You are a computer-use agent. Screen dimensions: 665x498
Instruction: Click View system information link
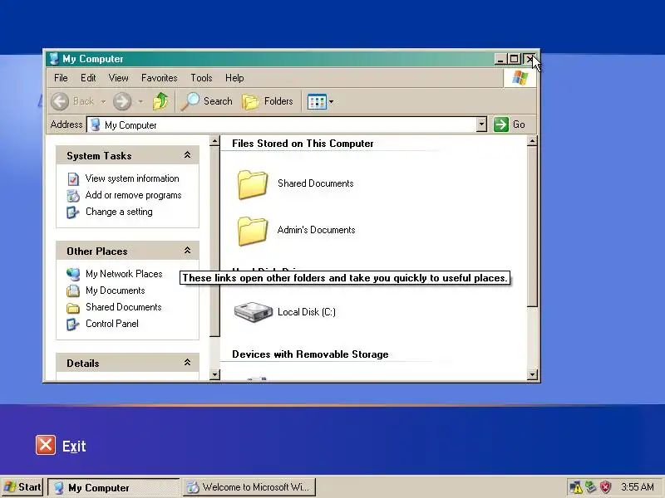(132, 178)
